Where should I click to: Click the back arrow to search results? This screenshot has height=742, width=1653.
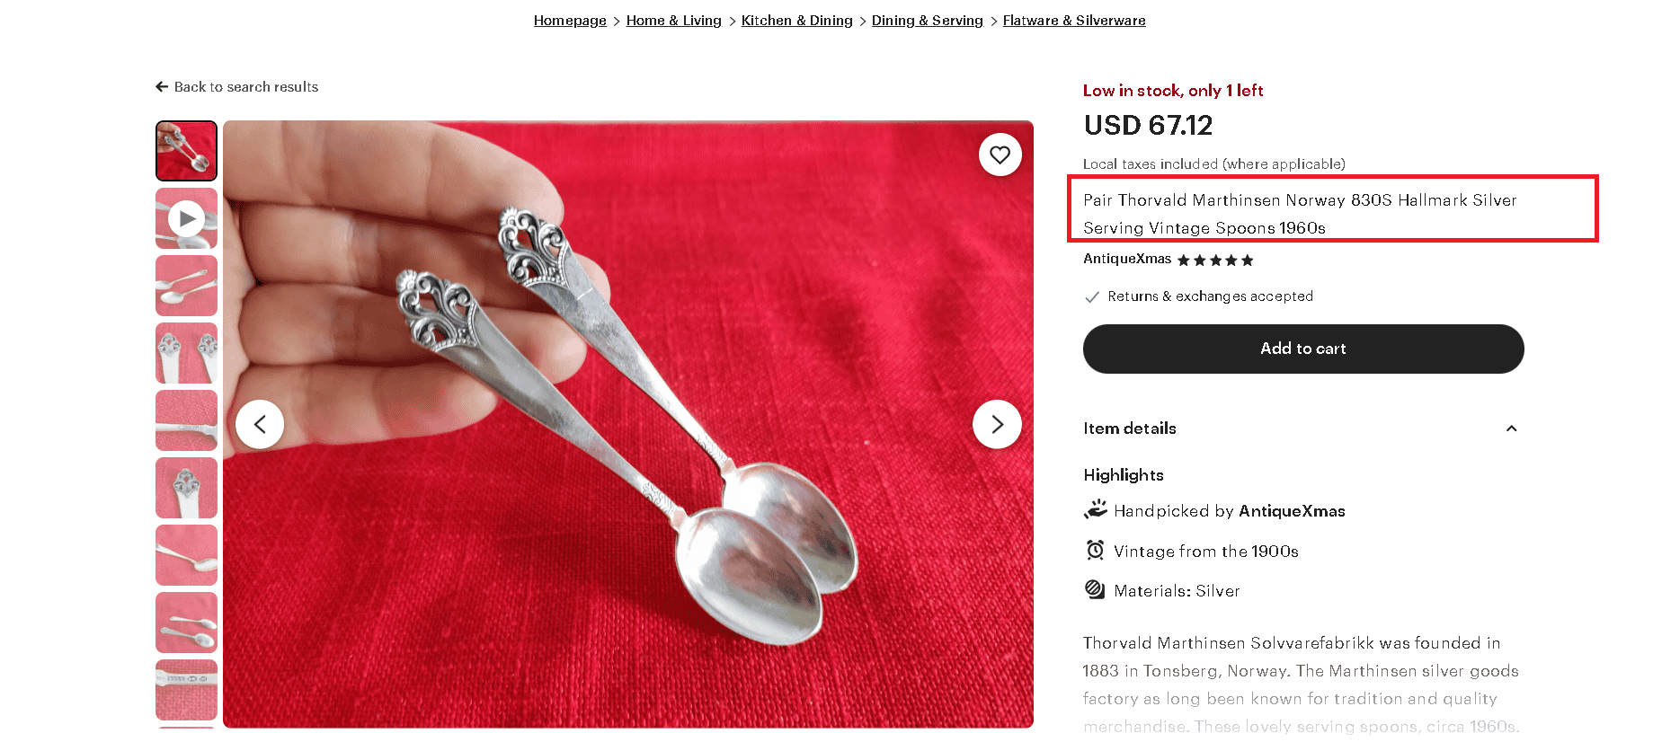point(160,86)
